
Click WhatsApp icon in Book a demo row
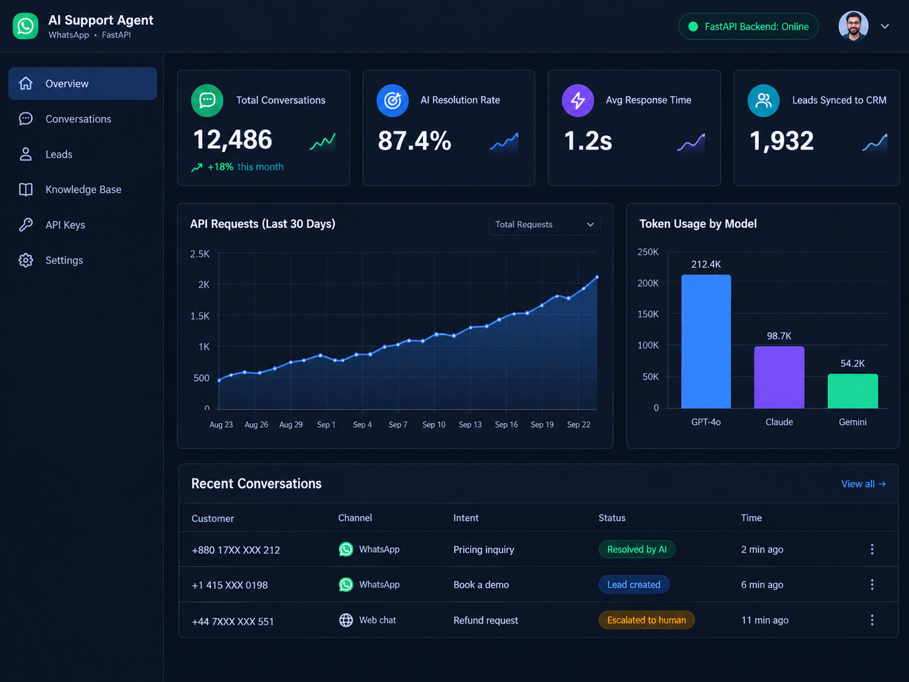tap(346, 585)
